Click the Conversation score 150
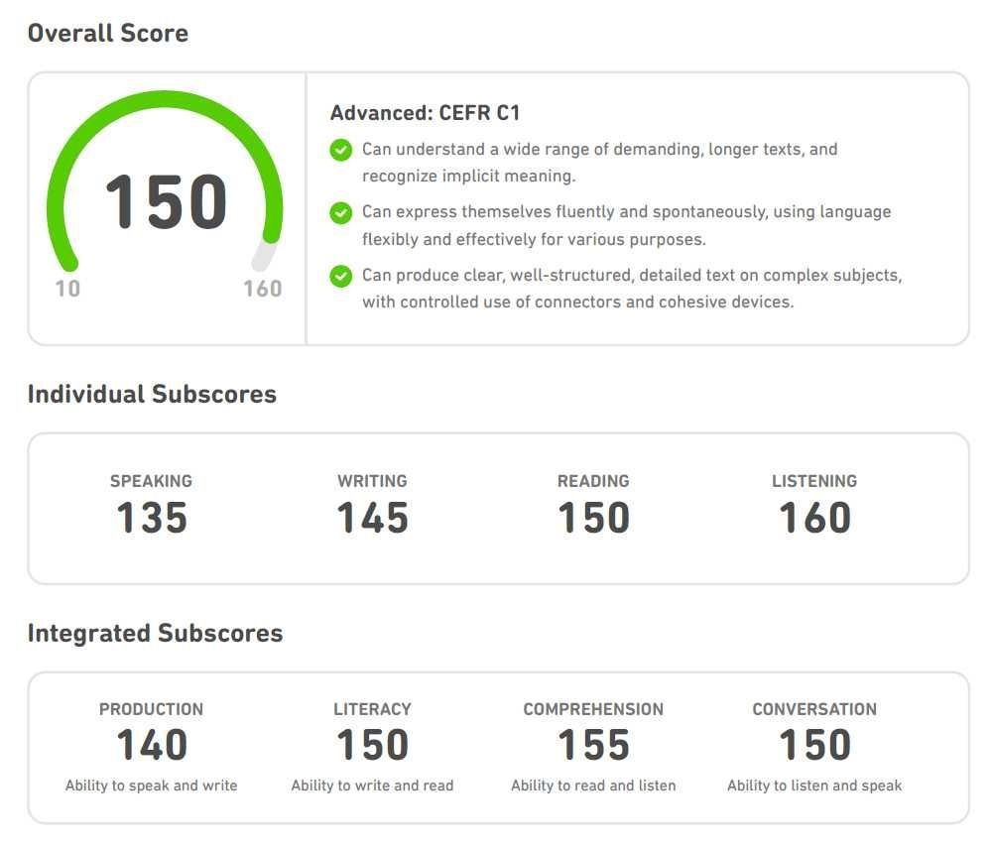 point(814,744)
